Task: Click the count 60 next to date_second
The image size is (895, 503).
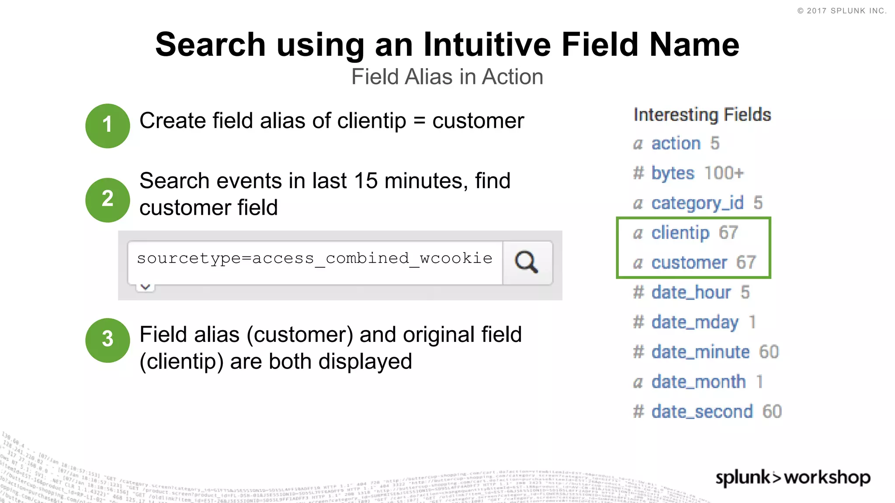Action: (772, 411)
